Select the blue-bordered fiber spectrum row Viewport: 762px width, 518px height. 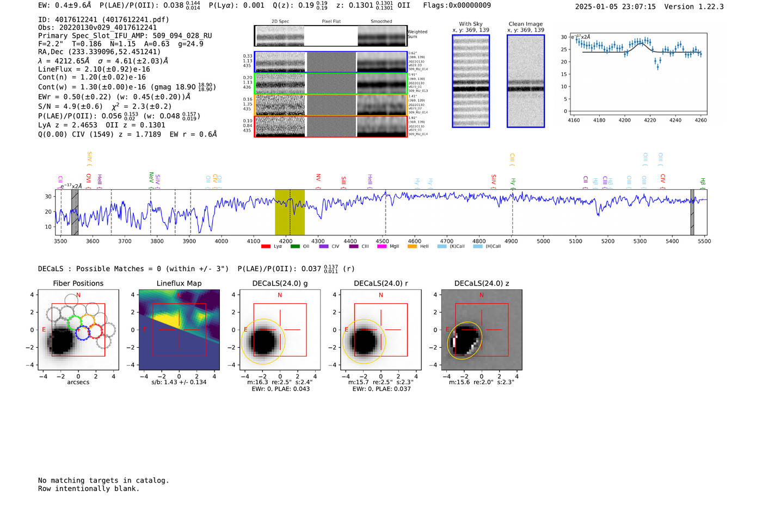click(x=330, y=62)
